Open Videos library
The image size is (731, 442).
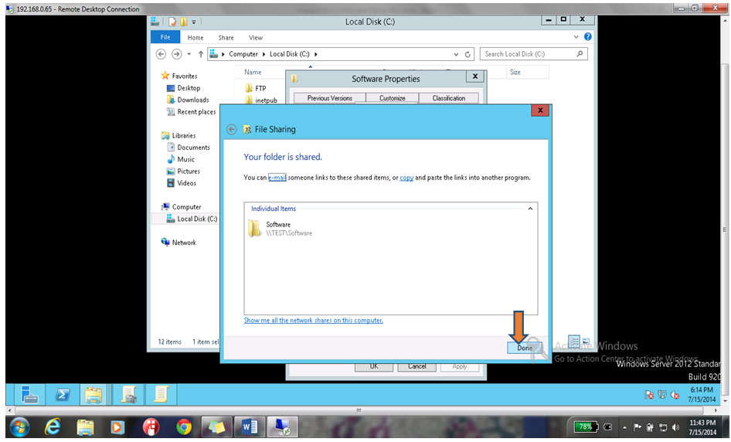tap(182, 183)
